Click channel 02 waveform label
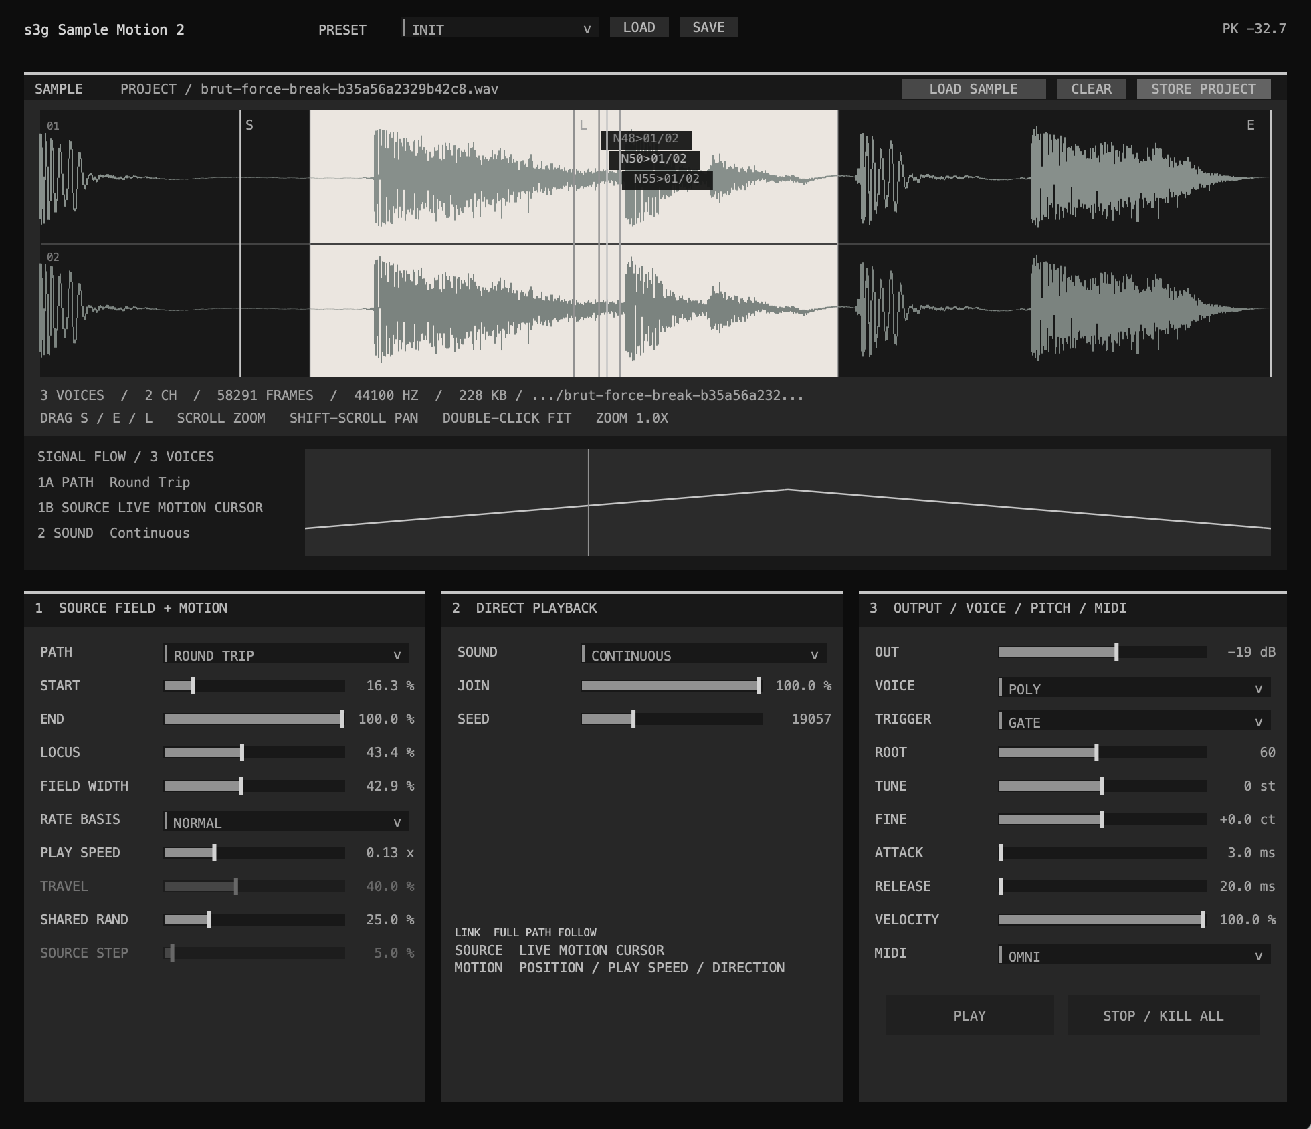Viewport: 1311px width, 1129px height. [53, 257]
